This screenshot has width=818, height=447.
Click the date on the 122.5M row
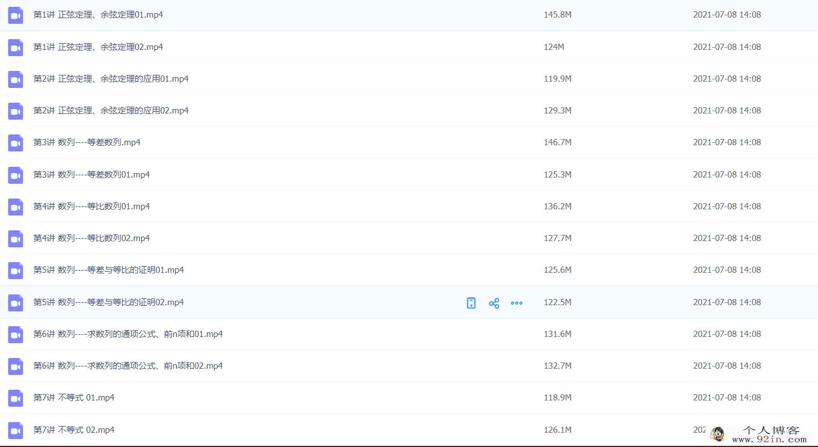pos(727,302)
